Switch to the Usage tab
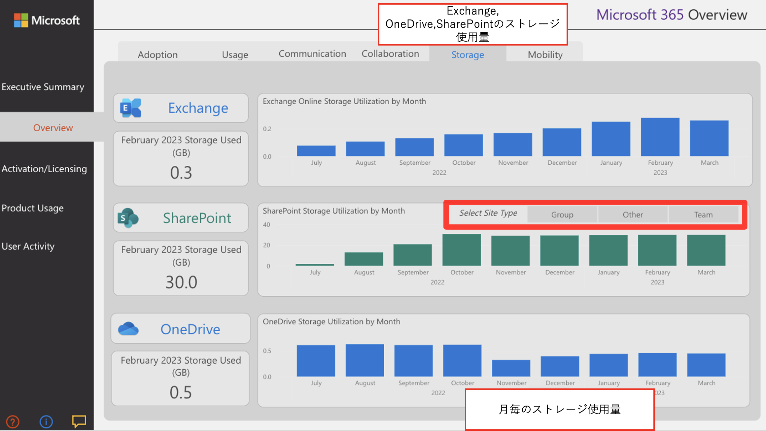The height and width of the screenshot is (431, 766). click(235, 54)
